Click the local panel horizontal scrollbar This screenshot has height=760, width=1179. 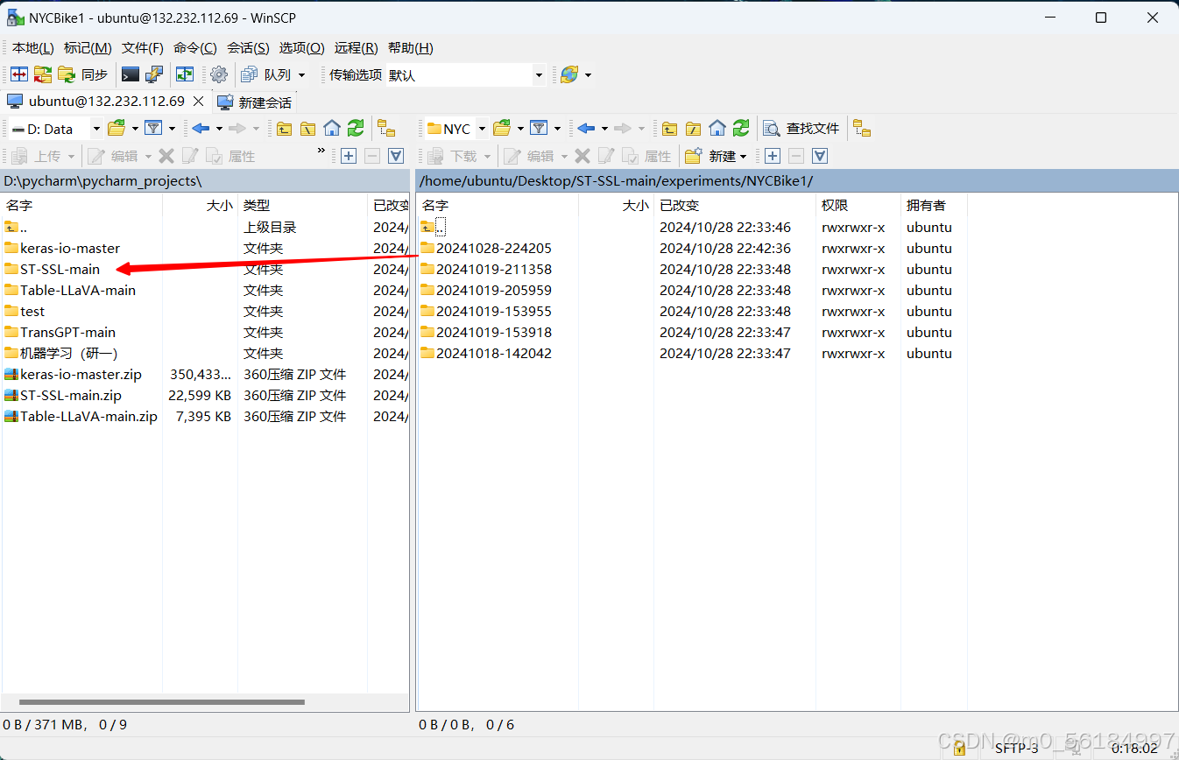tap(161, 701)
